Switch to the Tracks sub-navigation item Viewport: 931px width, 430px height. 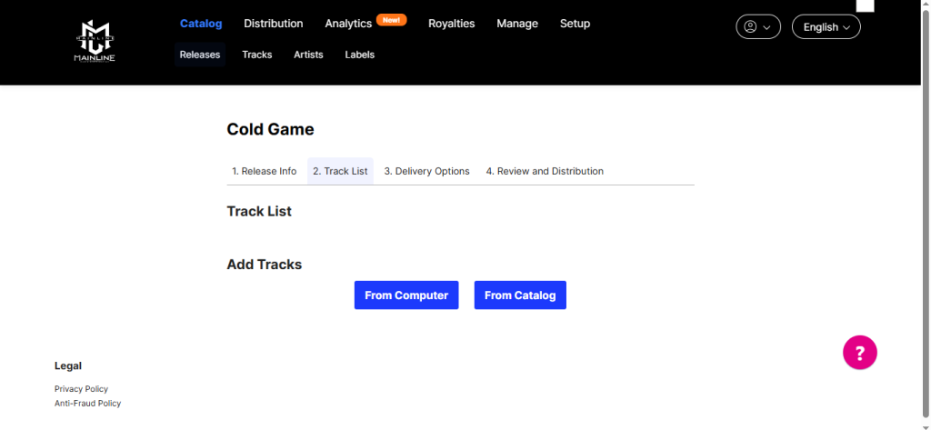click(x=256, y=55)
